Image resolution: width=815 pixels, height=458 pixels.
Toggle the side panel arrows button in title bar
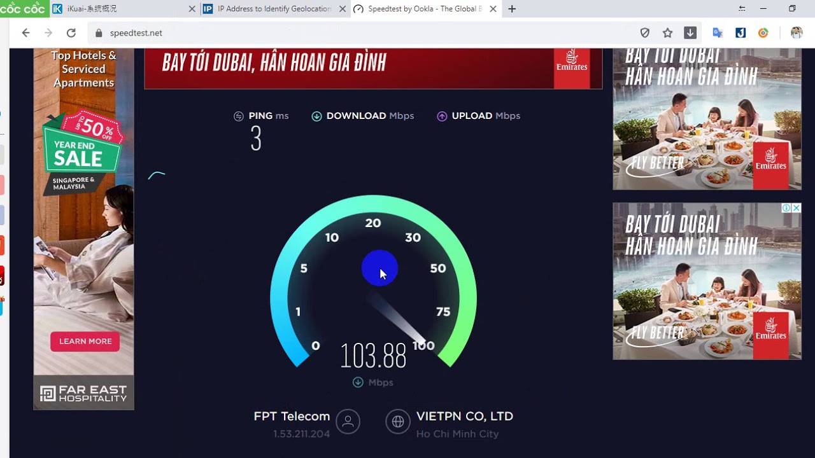[x=742, y=9]
